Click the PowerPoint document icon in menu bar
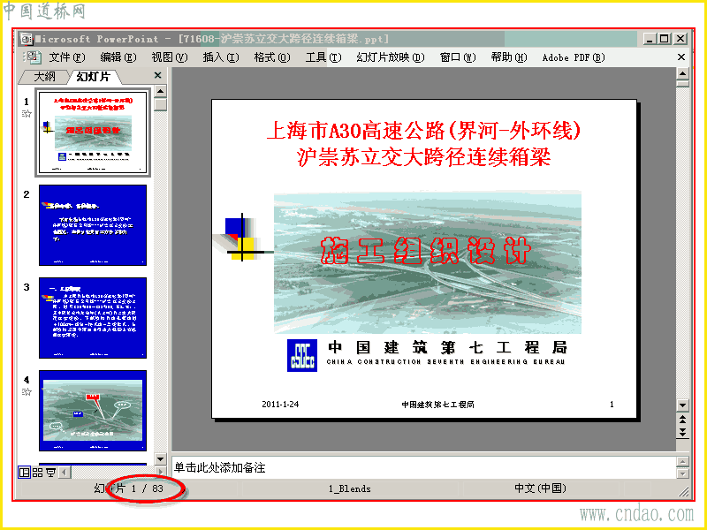Image resolution: width=707 pixels, height=530 pixels. [33, 57]
